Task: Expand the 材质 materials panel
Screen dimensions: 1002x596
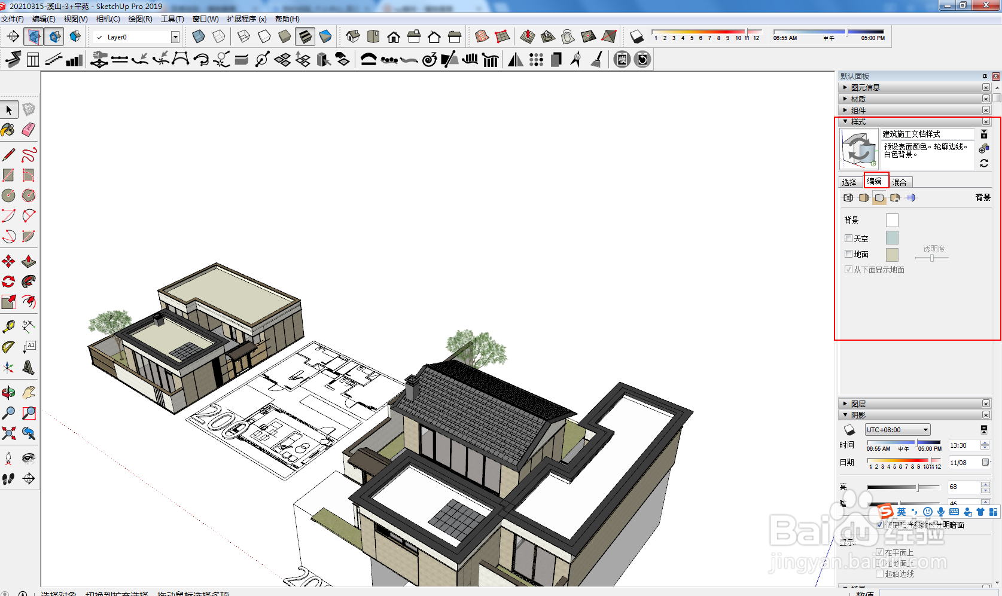Action: 915,99
